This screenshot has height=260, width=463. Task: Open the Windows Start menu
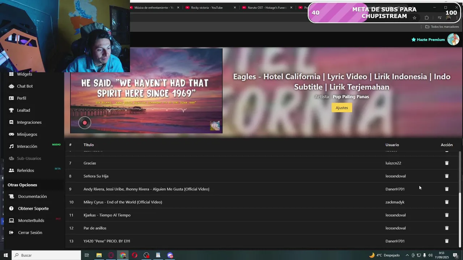pos(5,255)
